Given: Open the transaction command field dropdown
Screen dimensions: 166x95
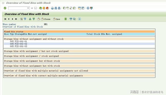Looking at the screenshot, I should click(28, 8).
